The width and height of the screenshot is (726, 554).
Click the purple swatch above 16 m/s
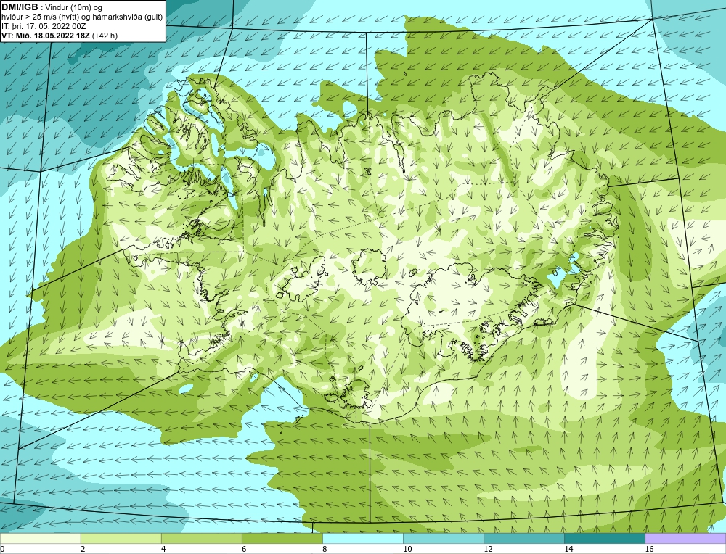click(685, 538)
